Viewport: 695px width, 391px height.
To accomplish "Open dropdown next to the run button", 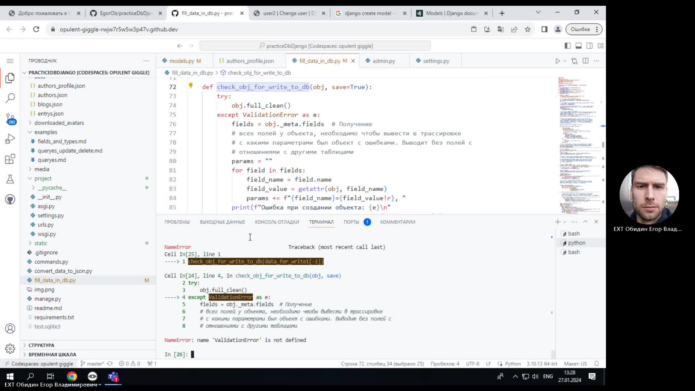I will (565, 61).
